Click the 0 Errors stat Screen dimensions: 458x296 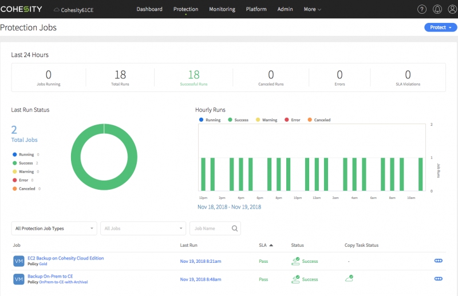(x=339, y=78)
